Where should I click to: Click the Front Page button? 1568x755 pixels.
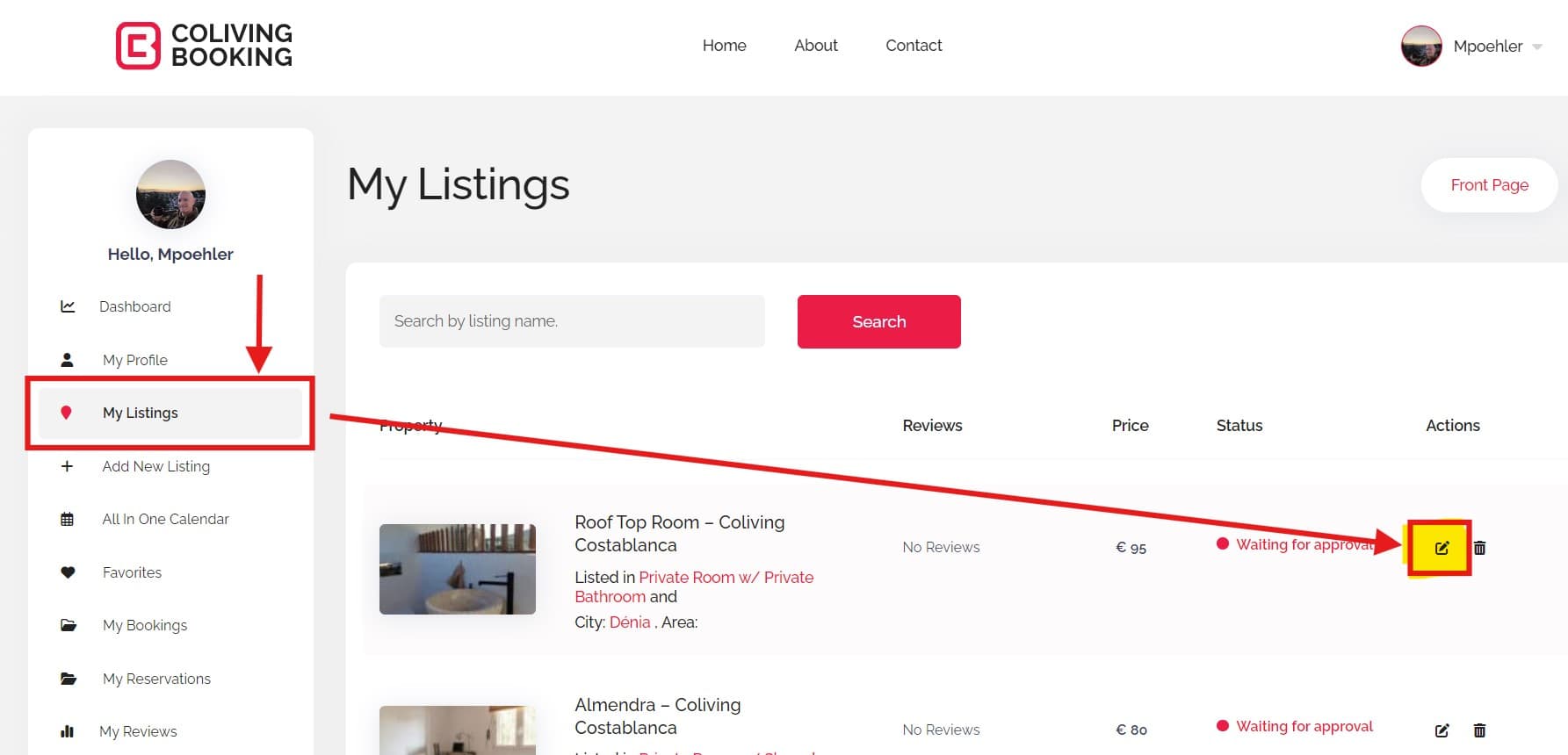click(x=1489, y=185)
